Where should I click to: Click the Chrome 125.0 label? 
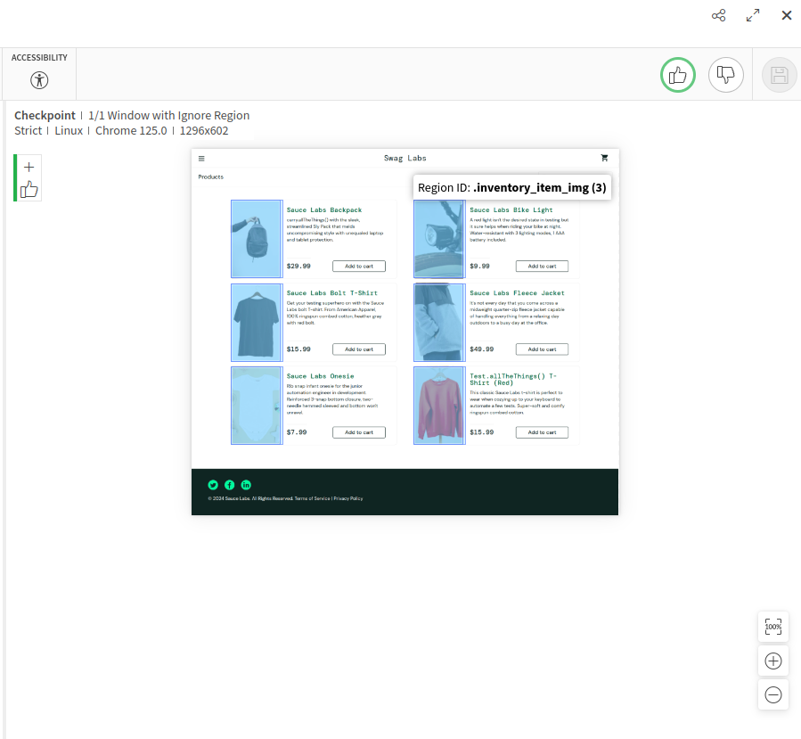(x=131, y=131)
